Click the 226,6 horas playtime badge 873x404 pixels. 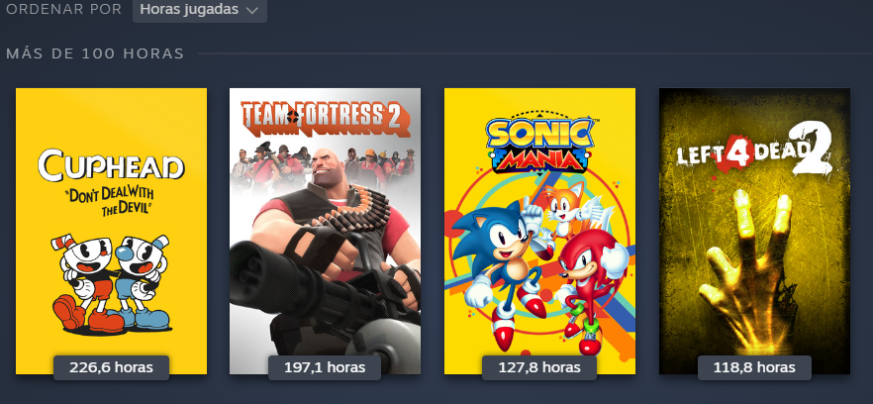(111, 367)
